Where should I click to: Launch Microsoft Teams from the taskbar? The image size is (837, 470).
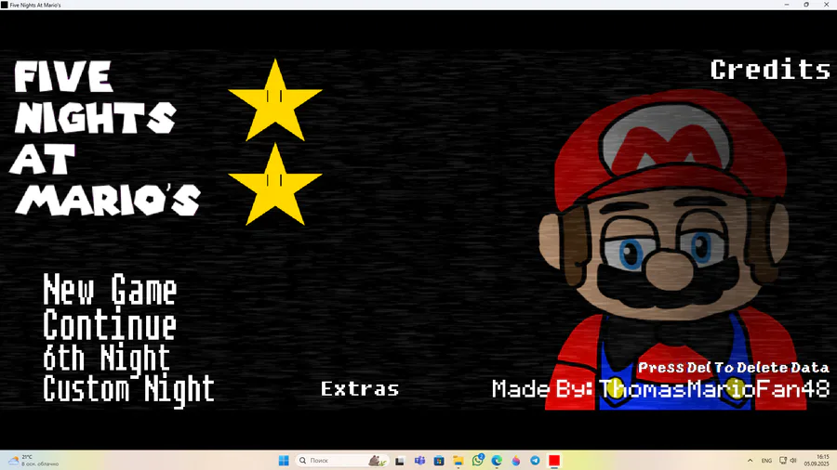tap(419, 461)
